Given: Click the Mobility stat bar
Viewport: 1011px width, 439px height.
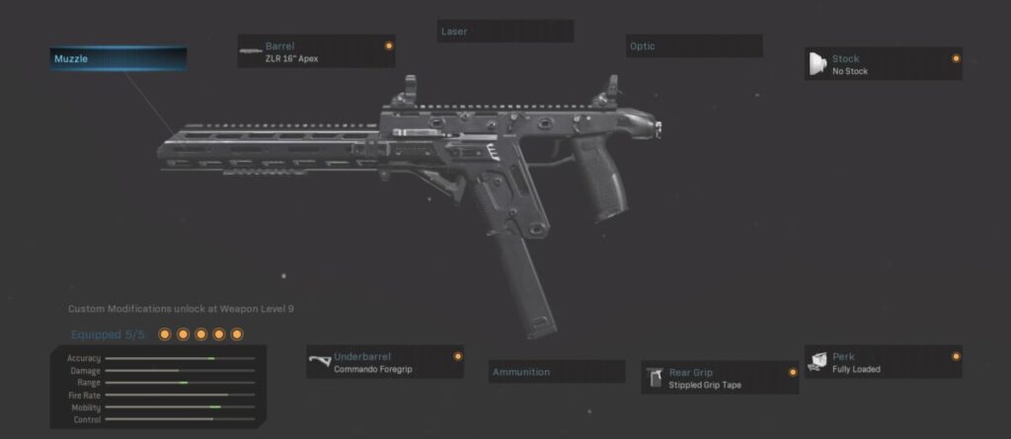Looking at the screenshot, I should tap(180, 406).
